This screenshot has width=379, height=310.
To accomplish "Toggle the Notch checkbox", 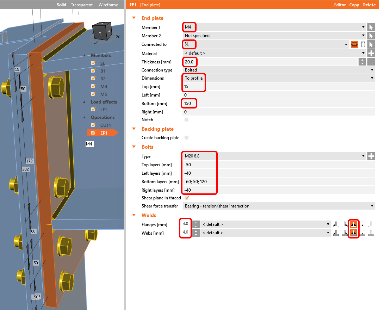I will tap(187, 120).
